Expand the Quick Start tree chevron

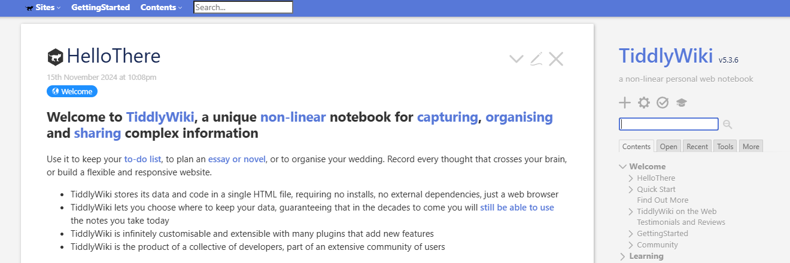point(631,190)
